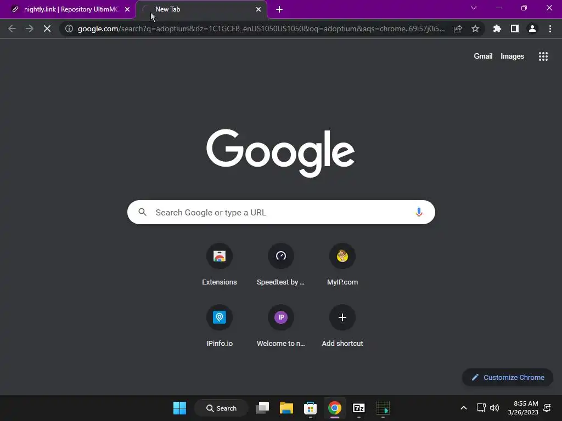
Task: Open a new browser tab with plus
Action: coord(279,9)
